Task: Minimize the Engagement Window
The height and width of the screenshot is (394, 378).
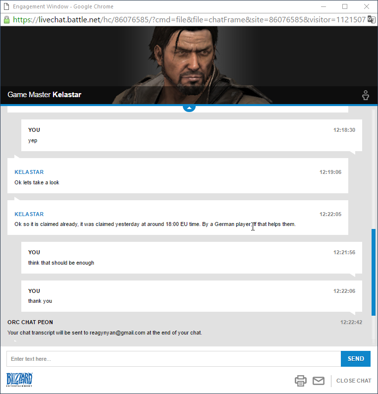Action: [324, 6]
